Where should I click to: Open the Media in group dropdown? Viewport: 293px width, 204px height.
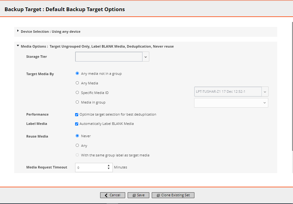click(x=265, y=103)
